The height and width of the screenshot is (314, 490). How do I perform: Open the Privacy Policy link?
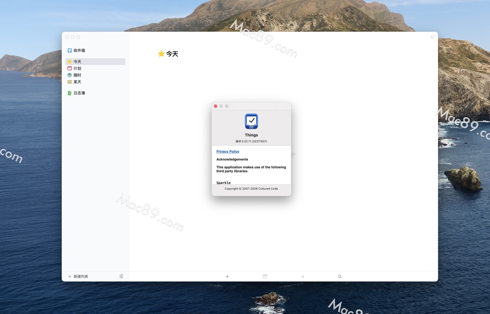pos(228,152)
